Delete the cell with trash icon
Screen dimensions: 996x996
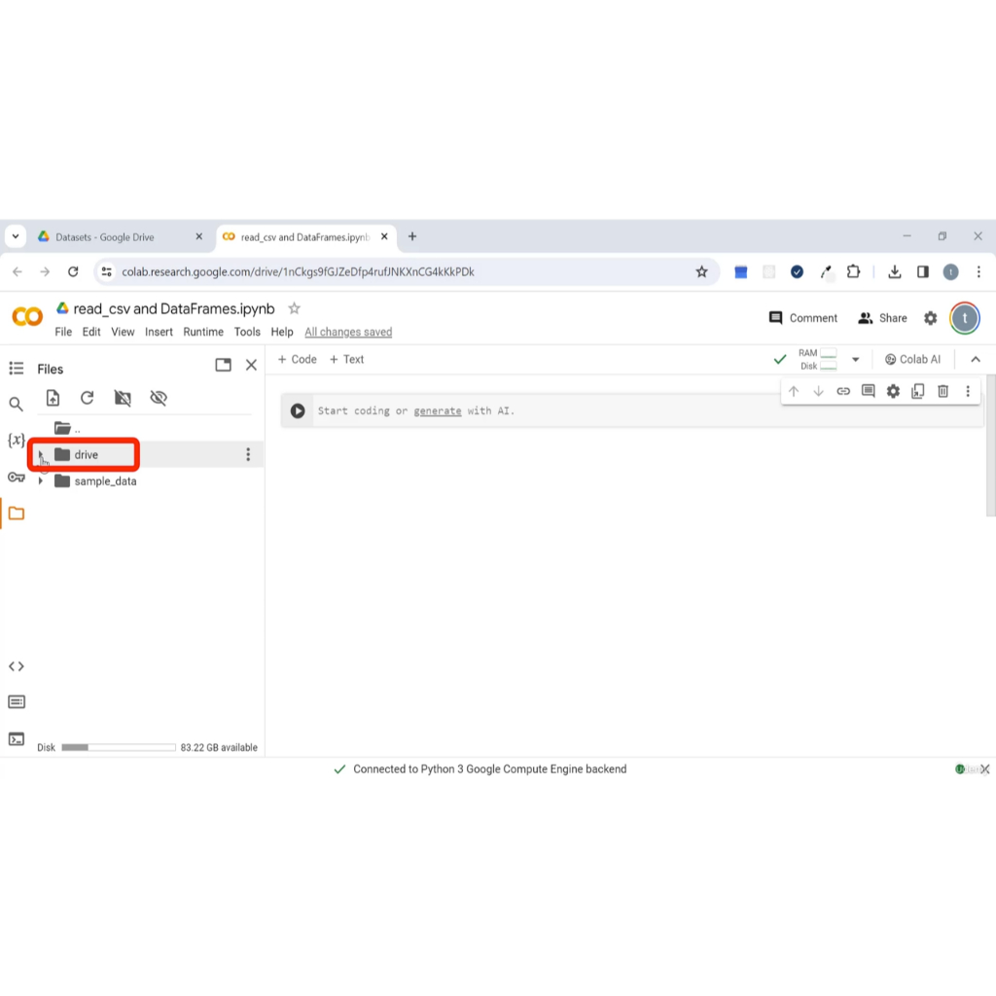[943, 391]
